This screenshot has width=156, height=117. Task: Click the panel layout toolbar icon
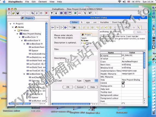point(66,13)
